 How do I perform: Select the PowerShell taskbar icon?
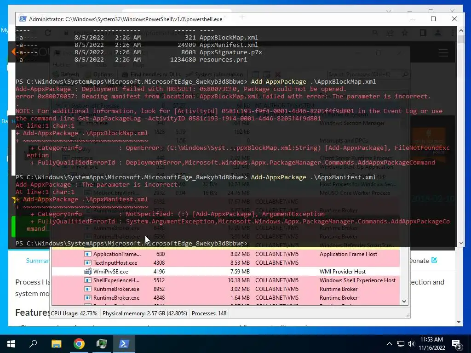[124, 344]
